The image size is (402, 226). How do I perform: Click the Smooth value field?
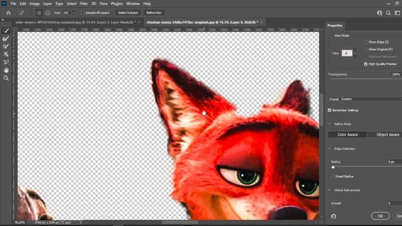click(394, 203)
